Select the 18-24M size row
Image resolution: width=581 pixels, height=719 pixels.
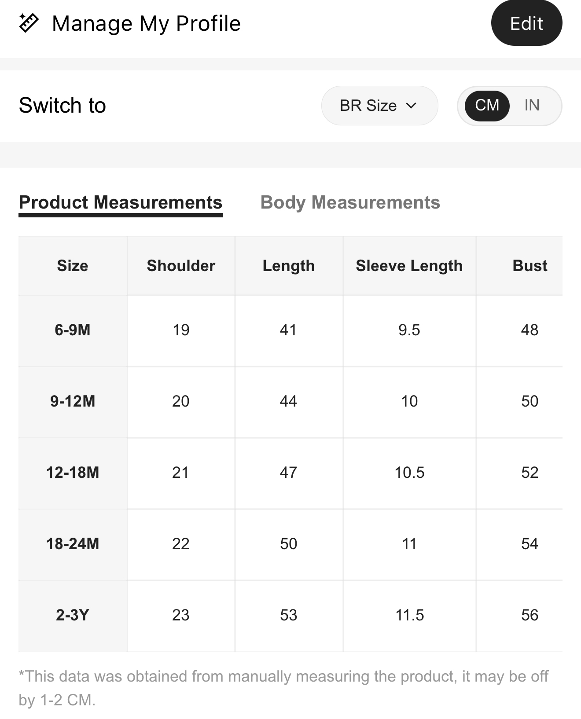pos(290,544)
